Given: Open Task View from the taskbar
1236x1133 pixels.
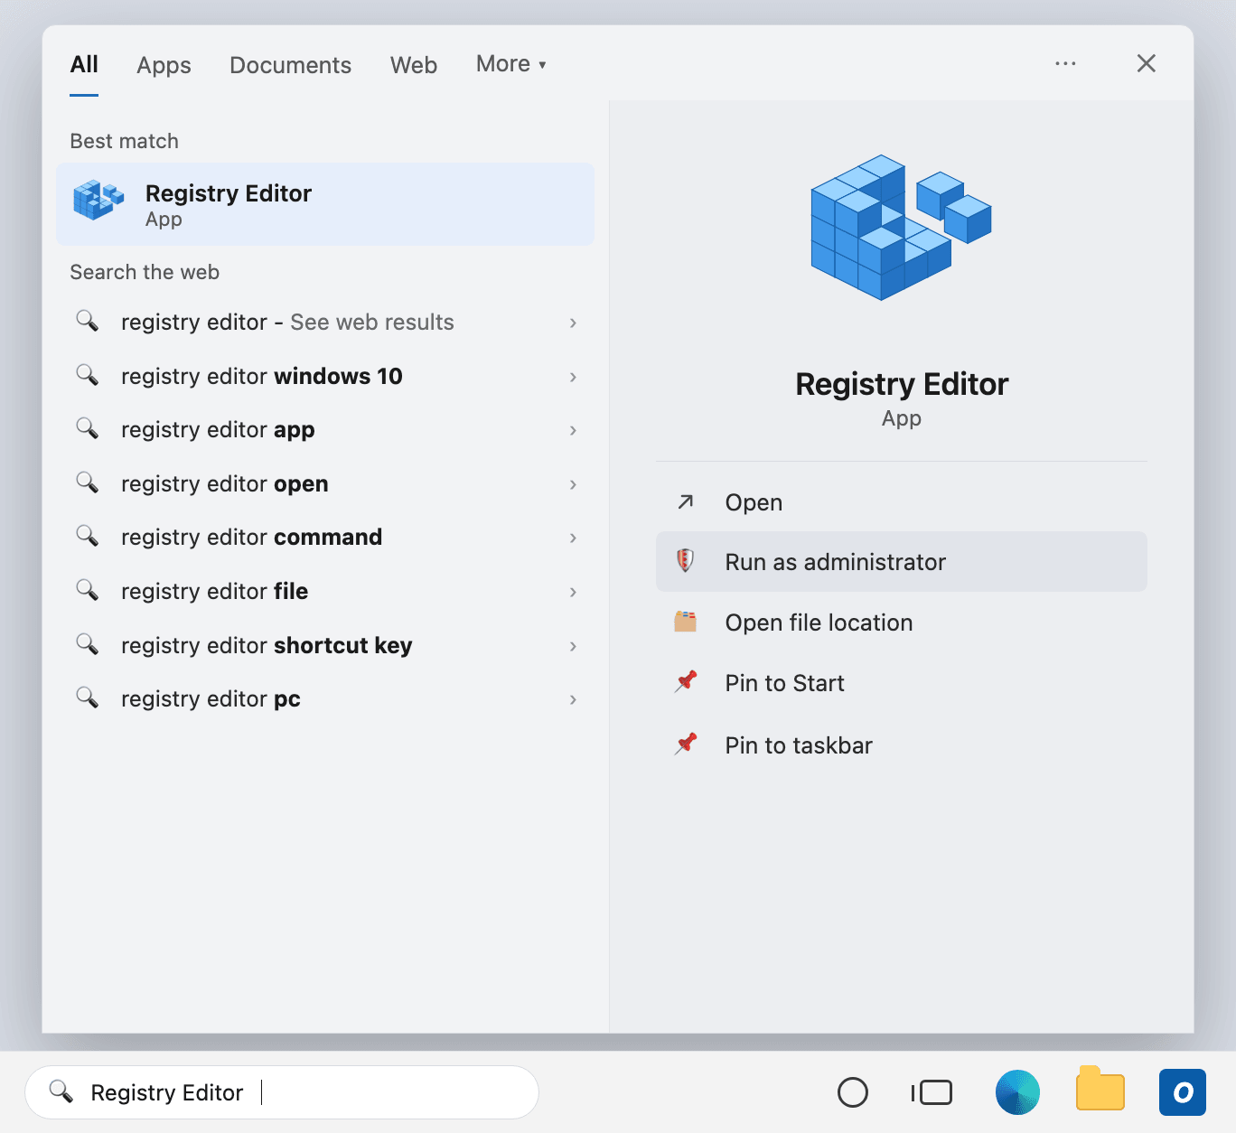Looking at the screenshot, I should (x=932, y=1092).
